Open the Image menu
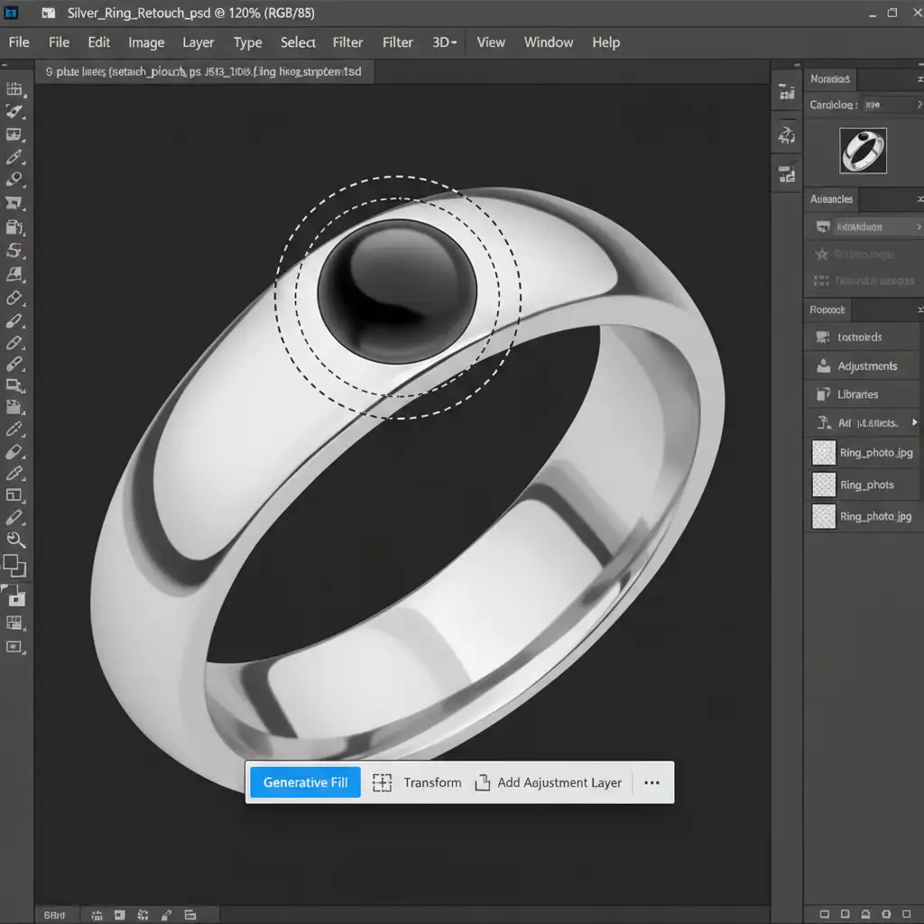Viewport: 924px width, 924px height. point(146,42)
